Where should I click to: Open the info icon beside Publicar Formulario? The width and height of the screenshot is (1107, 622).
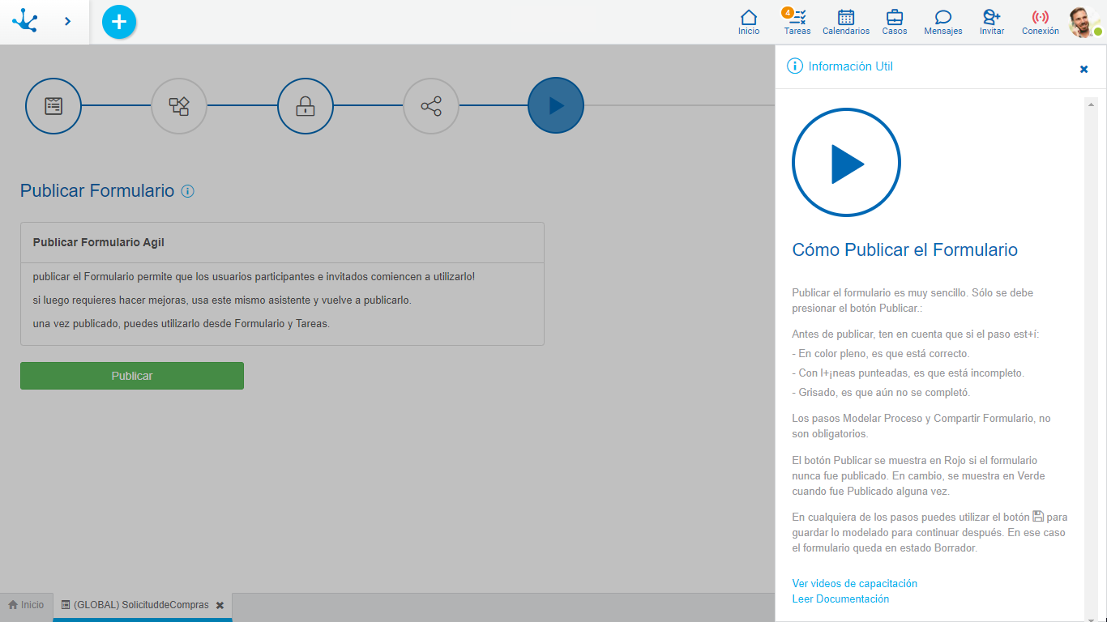pyautogui.click(x=188, y=191)
